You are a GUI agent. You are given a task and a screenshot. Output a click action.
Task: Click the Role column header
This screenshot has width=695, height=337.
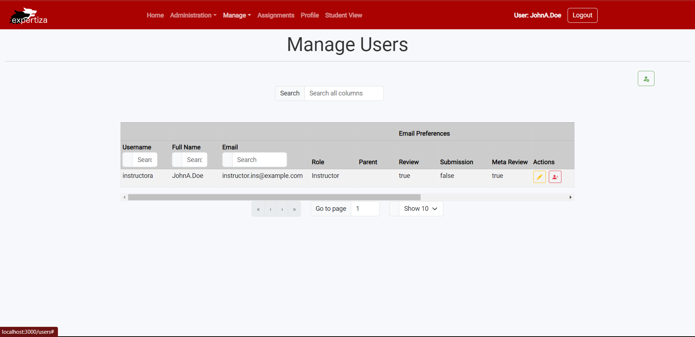[318, 162]
